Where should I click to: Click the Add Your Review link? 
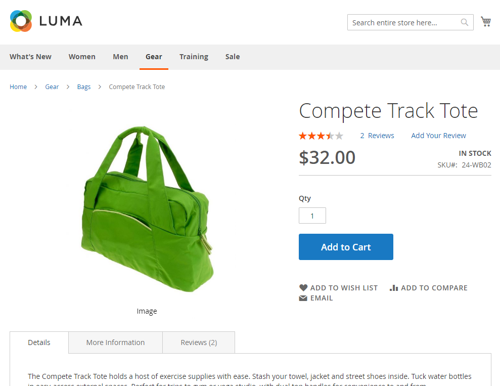(x=438, y=136)
